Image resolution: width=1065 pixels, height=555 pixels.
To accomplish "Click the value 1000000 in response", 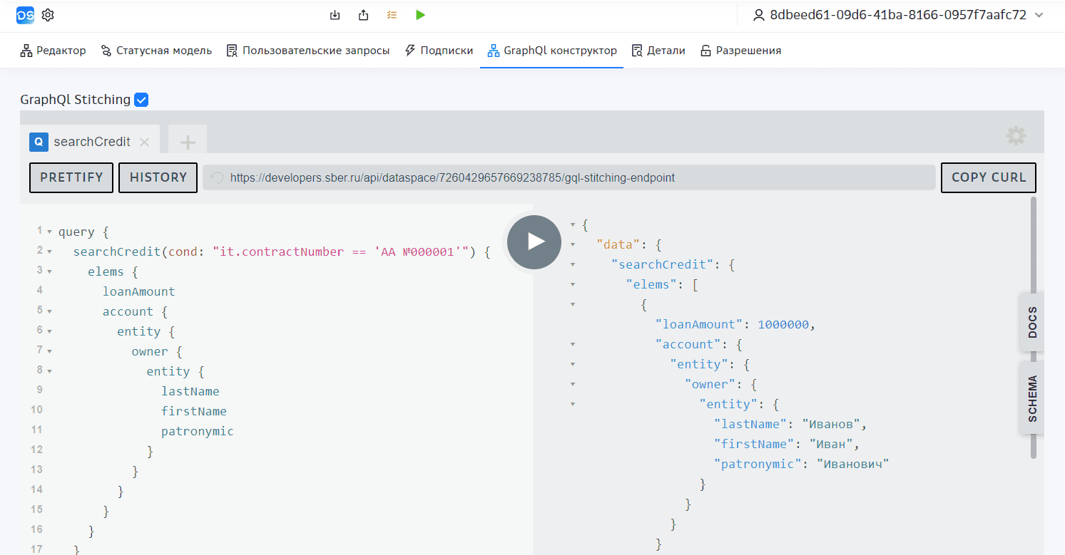I will point(783,325).
